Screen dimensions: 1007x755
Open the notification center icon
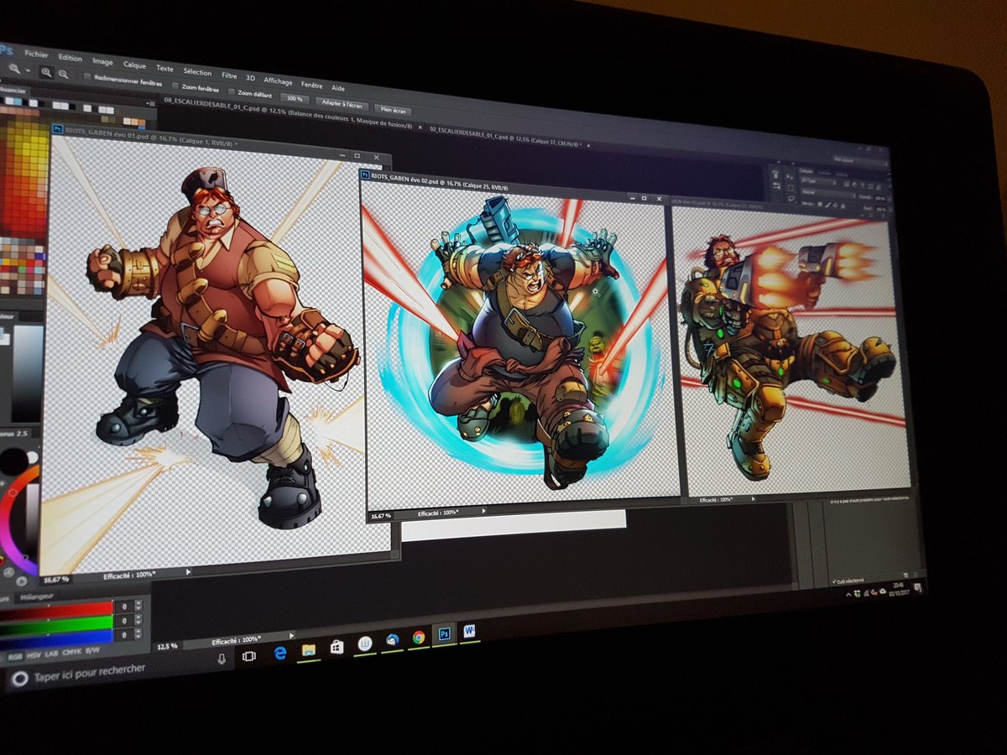(918, 586)
